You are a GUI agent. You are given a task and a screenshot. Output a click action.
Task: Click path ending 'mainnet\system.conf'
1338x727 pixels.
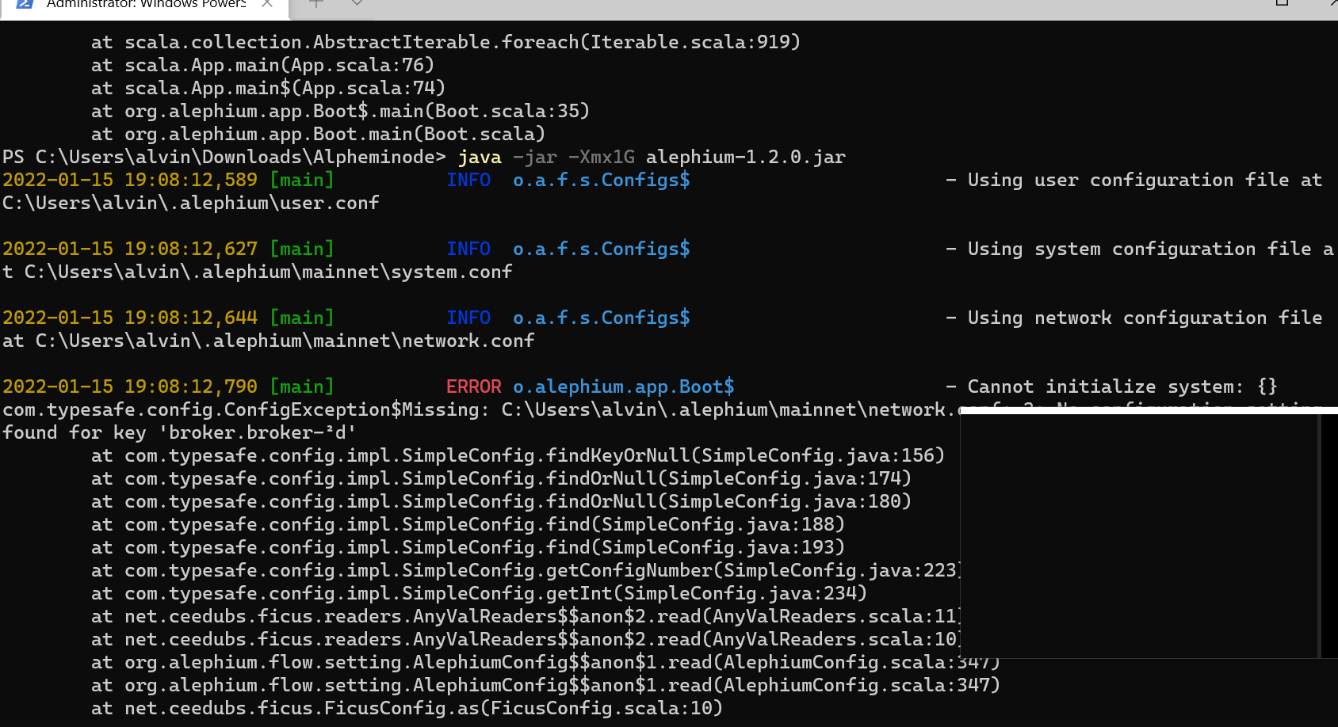[269, 272]
